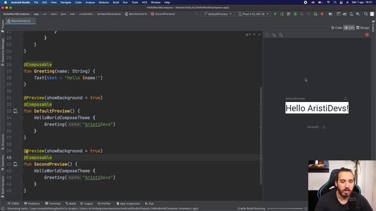Click the Attach Debugger to process icon

[x=315, y=14]
